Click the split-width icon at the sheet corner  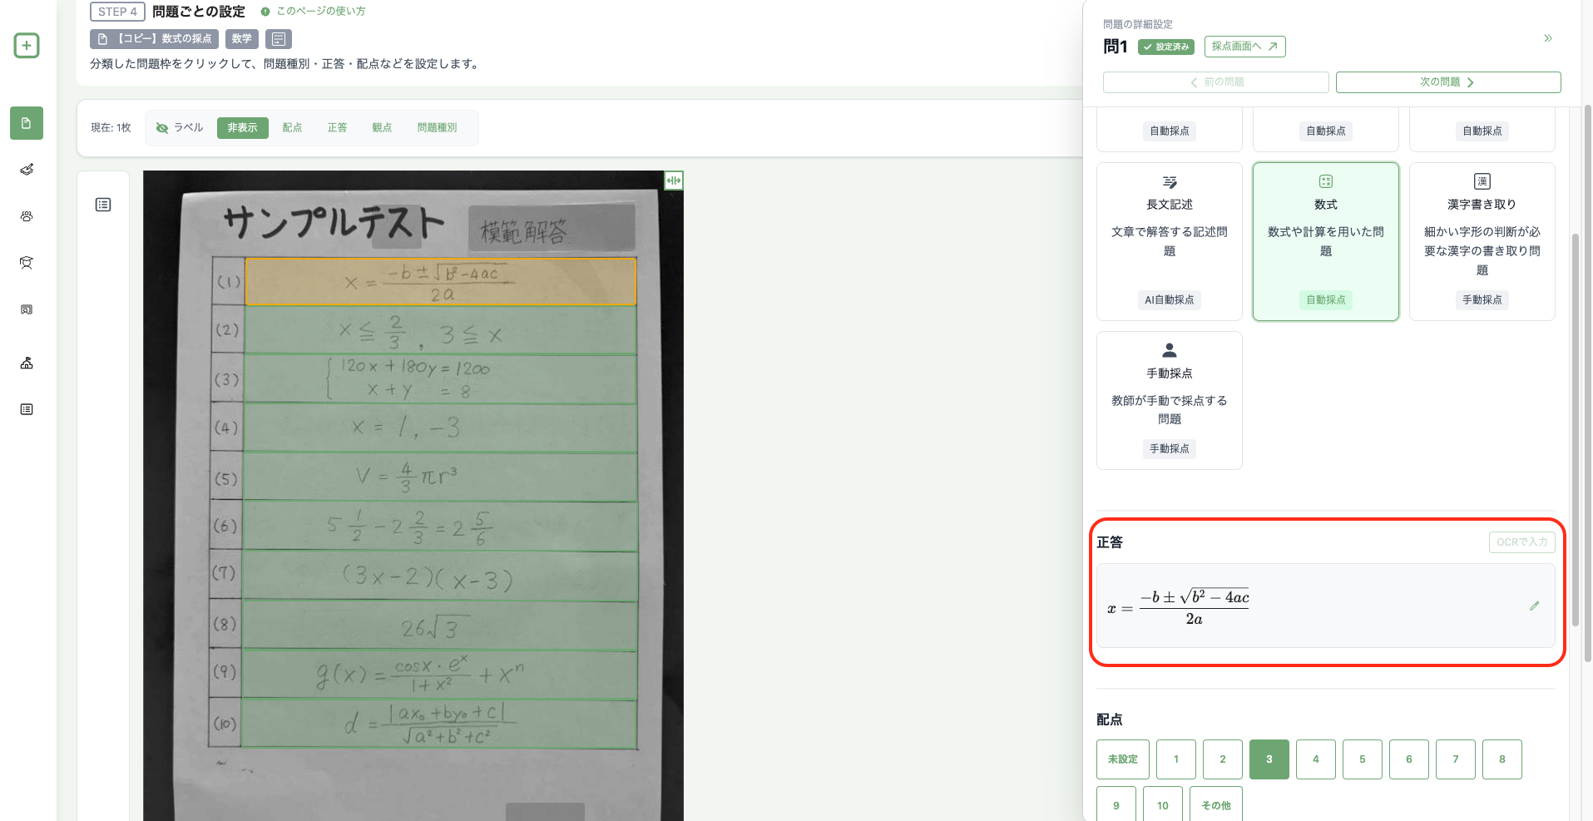pos(674,181)
